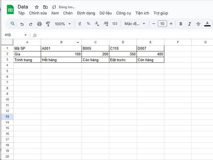Select cell containing Hết hàng
The height and width of the screenshot is (160, 213).
[x=61, y=60]
